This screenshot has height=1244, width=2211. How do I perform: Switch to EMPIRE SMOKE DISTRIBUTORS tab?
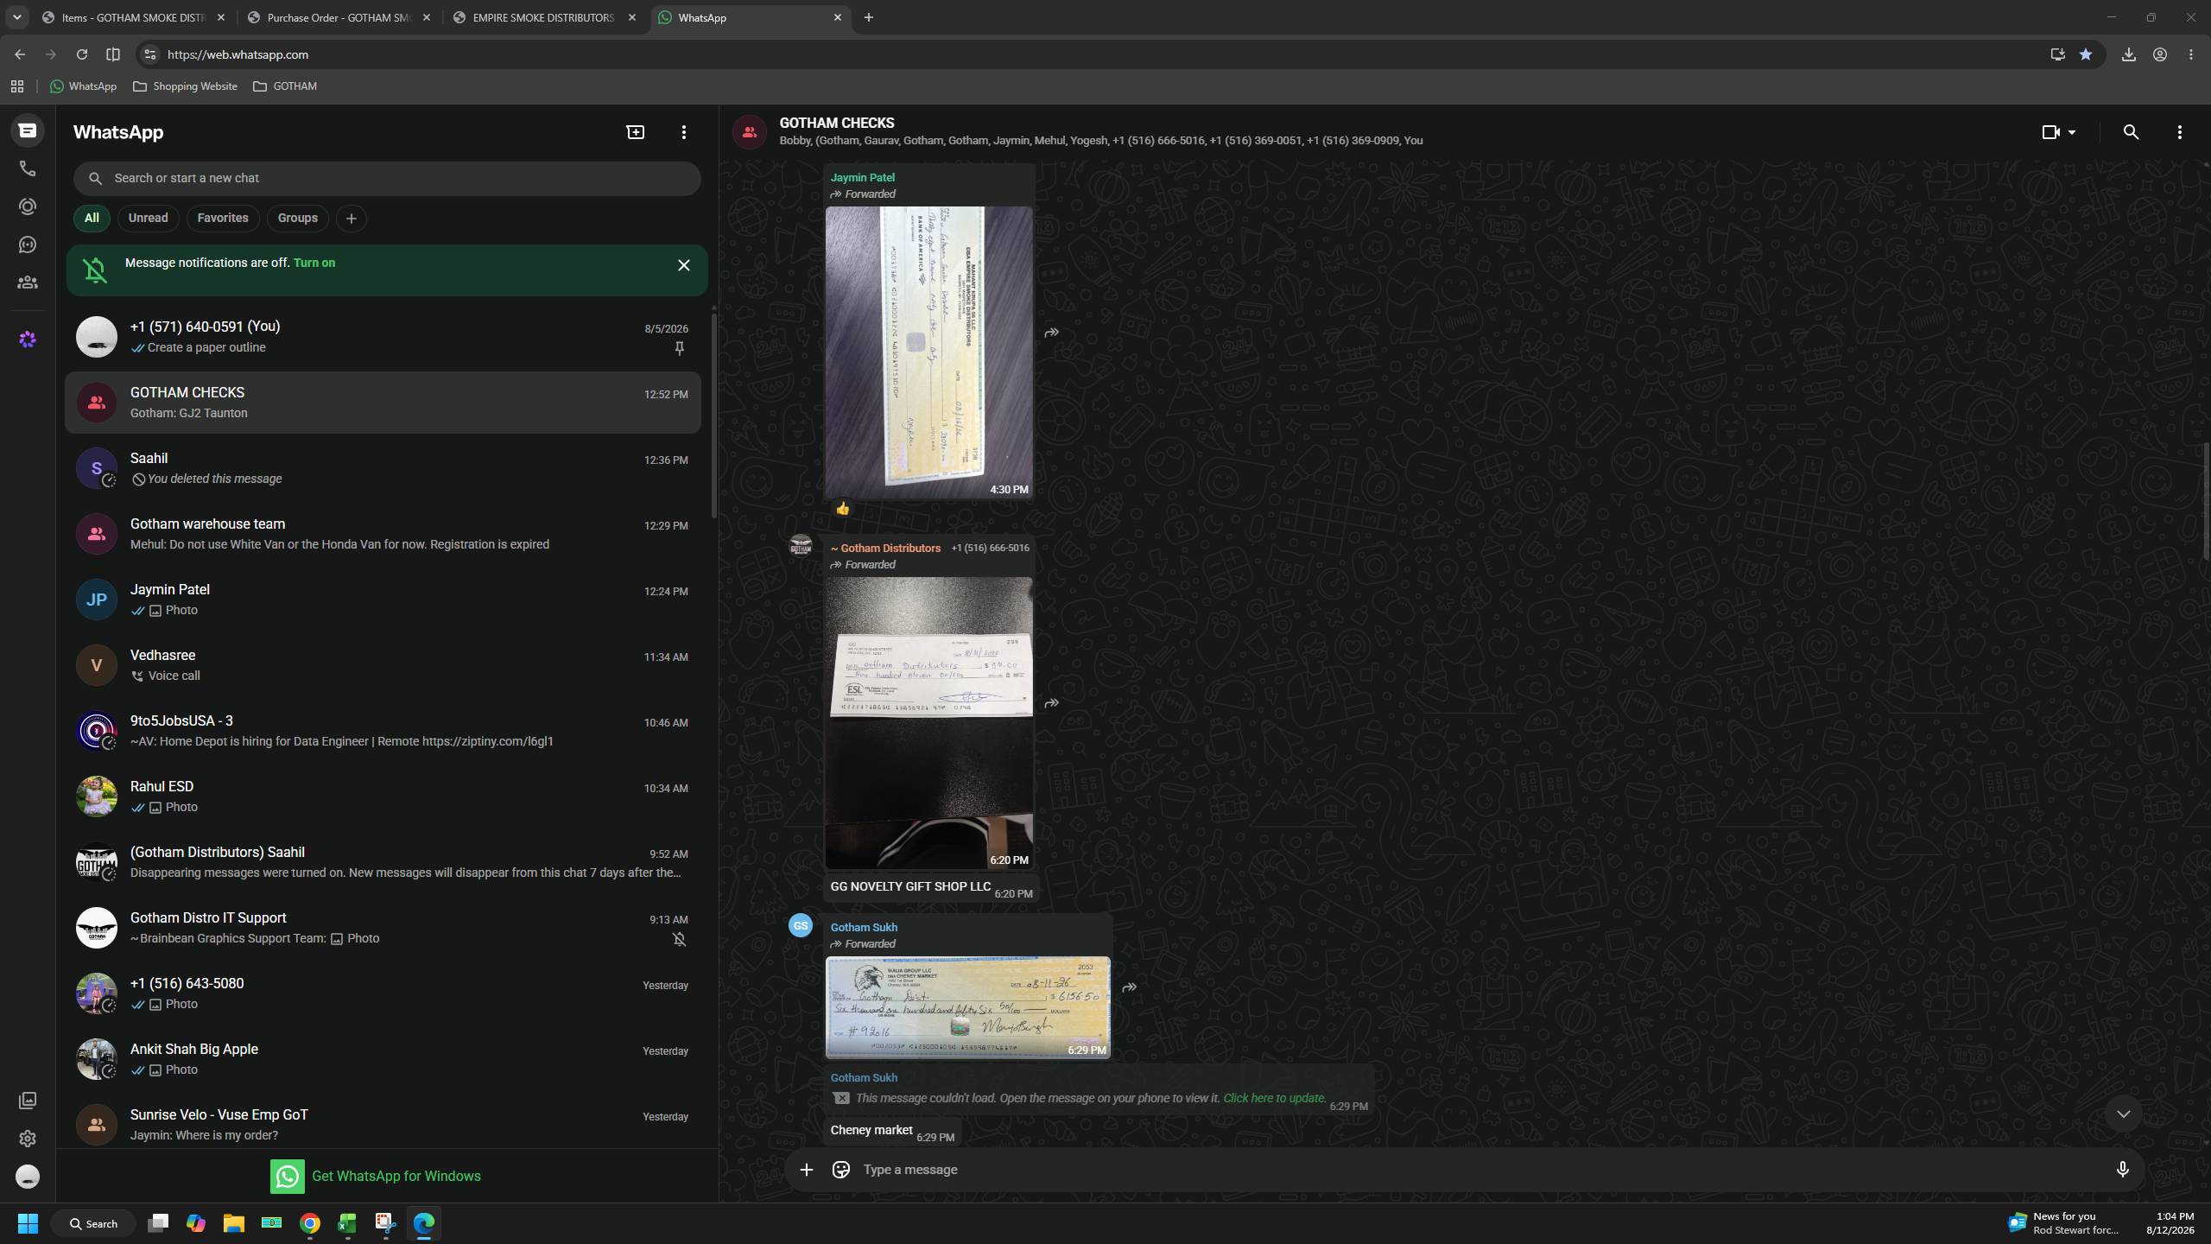[x=545, y=17]
